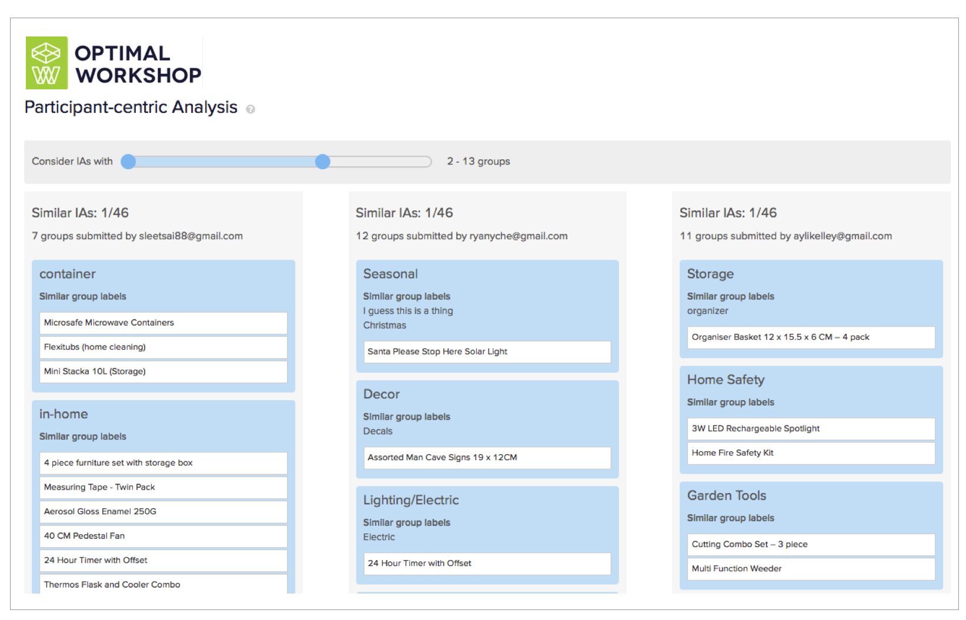Click the 'Garden Tools' group heading
The image size is (966, 620).
(x=727, y=495)
